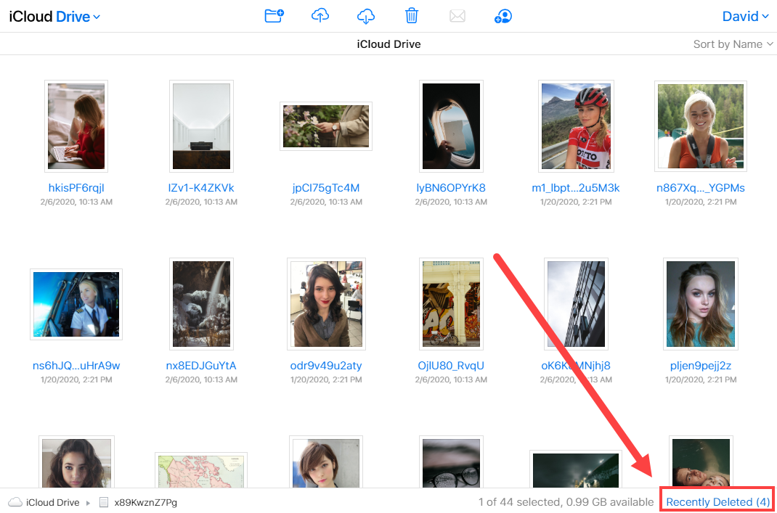Viewport: 777px width, 513px height.
Task: Click the x89KwznZ7Pg file icon in path bar
Action: click(104, 502)
